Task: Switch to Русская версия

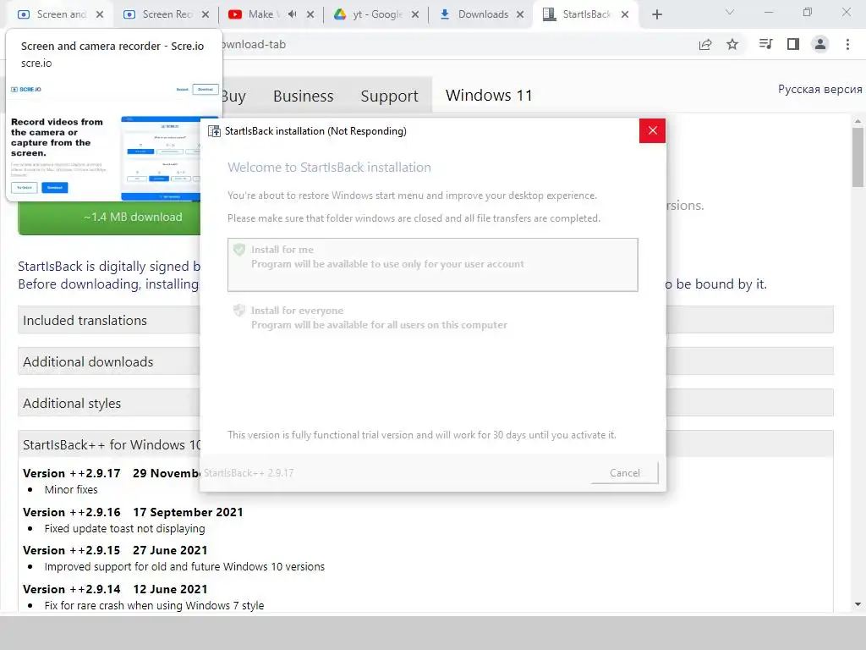Action: point(819,90)
